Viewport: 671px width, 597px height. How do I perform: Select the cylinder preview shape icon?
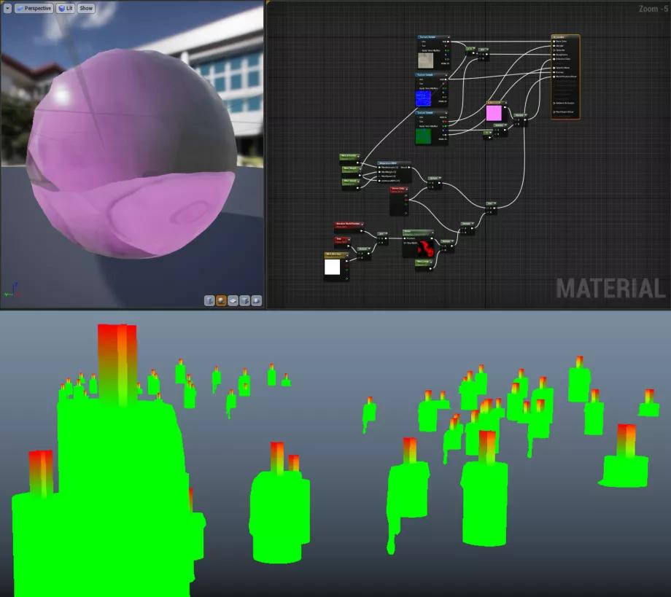pos(209,300)
